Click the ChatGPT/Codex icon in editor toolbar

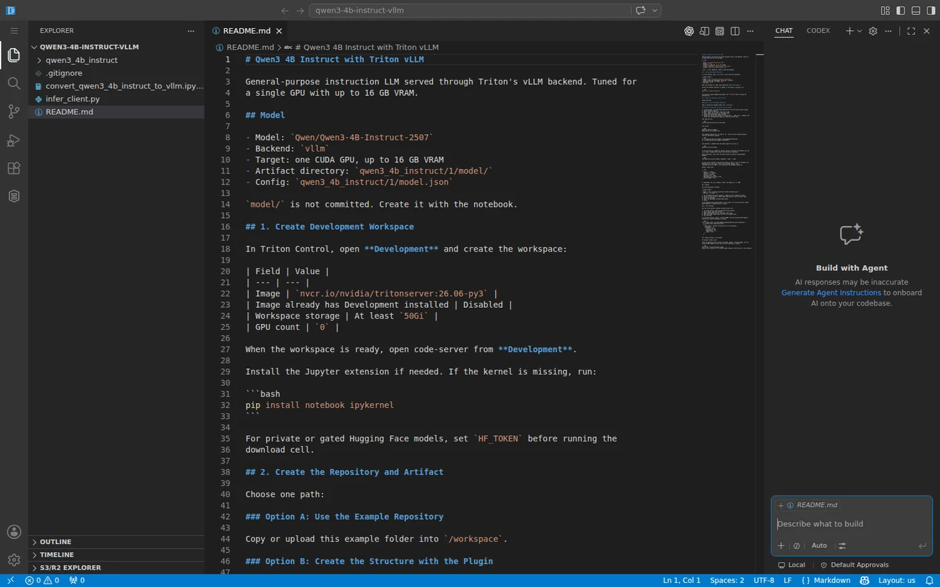pyautogui.click(x=689, y=31)
